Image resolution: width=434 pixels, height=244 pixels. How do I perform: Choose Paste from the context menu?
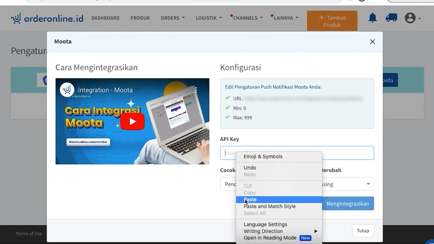279,200
